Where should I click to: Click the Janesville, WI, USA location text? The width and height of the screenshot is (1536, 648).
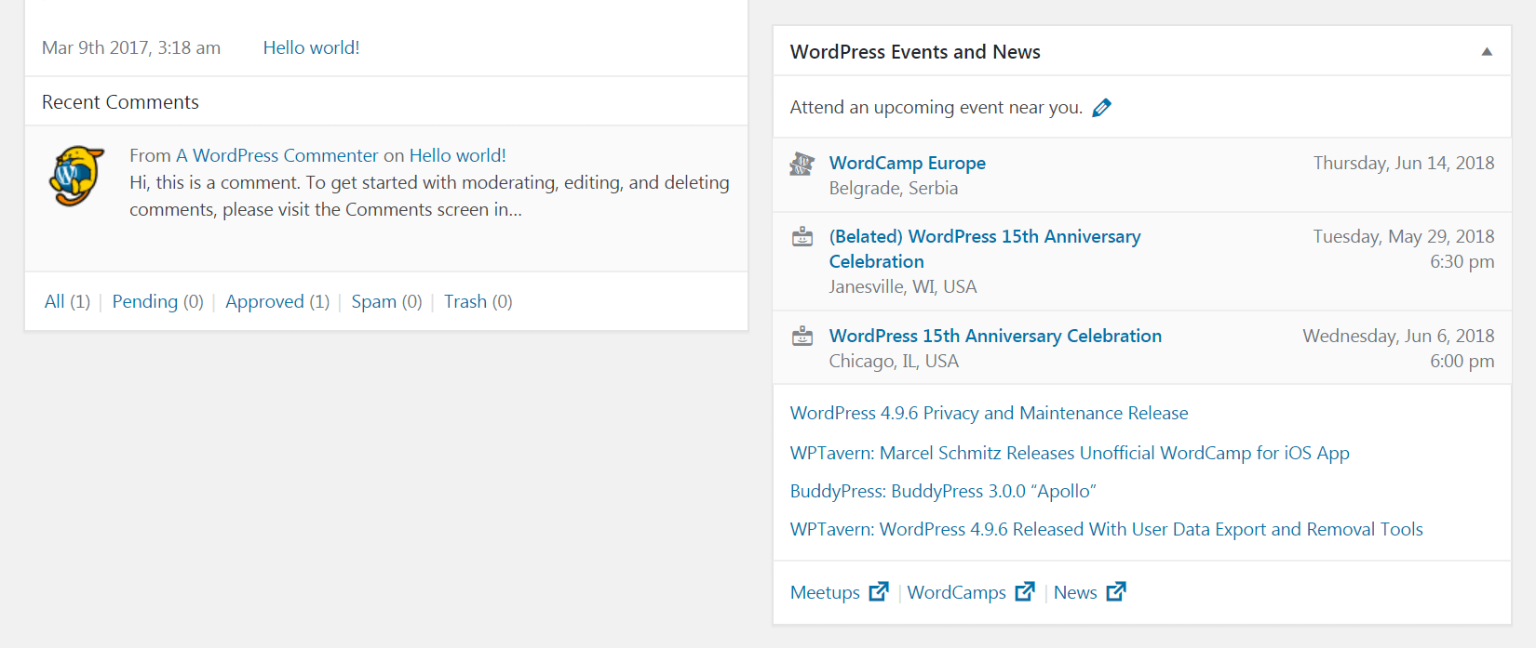[x=903, y=286]
